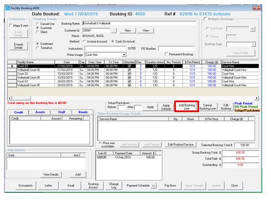The height and width of the screenshot is (201, 271).
Task: Click the PO Number field
Action: (x=176, y=49)
